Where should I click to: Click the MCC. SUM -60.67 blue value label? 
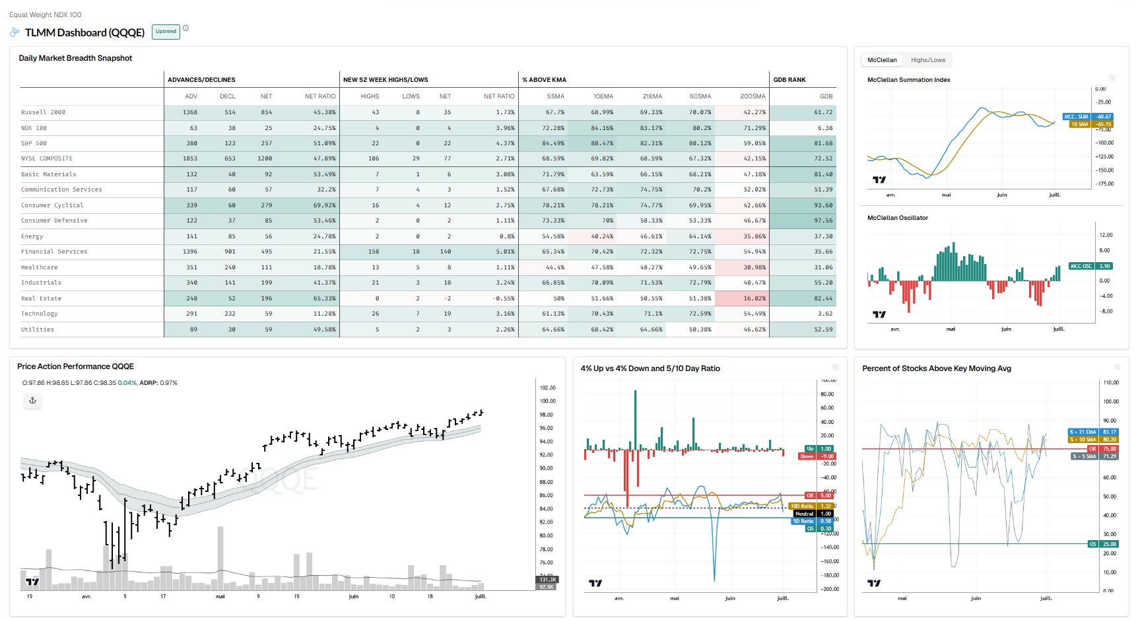click(x=1088, y=117)
